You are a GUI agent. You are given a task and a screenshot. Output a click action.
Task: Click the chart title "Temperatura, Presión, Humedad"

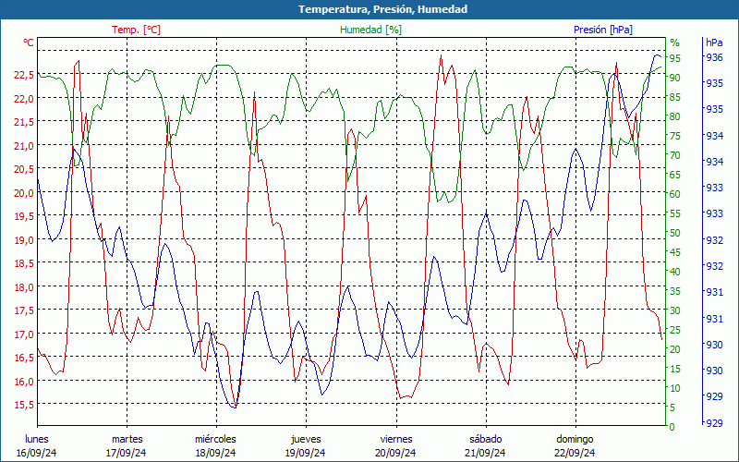[x=382, y=9]
